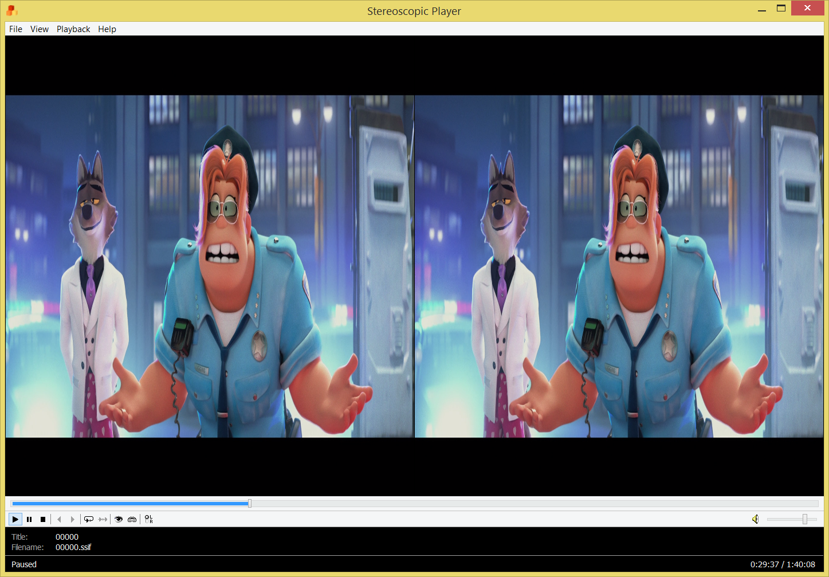Click the eye viewing method icon
Viewport: 829px width, 577px height.
pyautogui.click(x=119, y=519)
